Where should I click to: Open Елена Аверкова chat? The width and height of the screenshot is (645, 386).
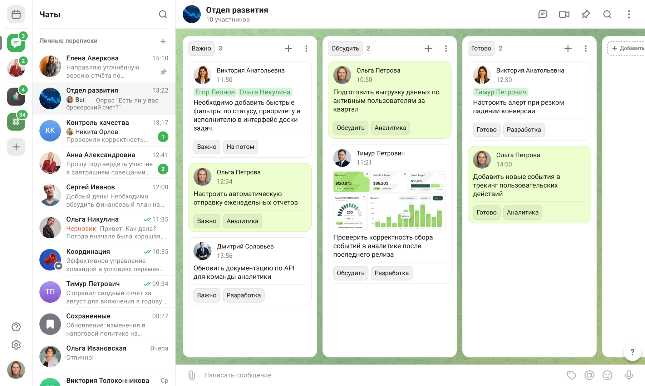(x=104, y=66)
